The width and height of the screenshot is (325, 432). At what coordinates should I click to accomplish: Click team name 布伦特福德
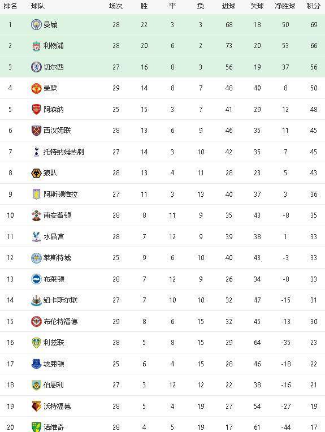60,321
